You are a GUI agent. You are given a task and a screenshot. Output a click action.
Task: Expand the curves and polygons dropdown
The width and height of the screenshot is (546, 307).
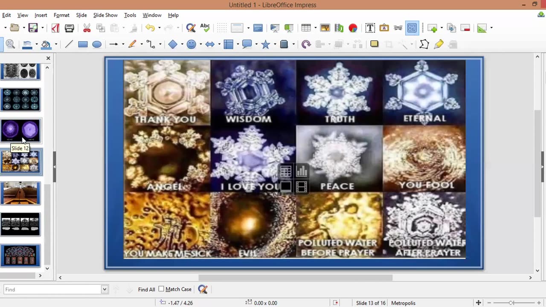(141, 44)
